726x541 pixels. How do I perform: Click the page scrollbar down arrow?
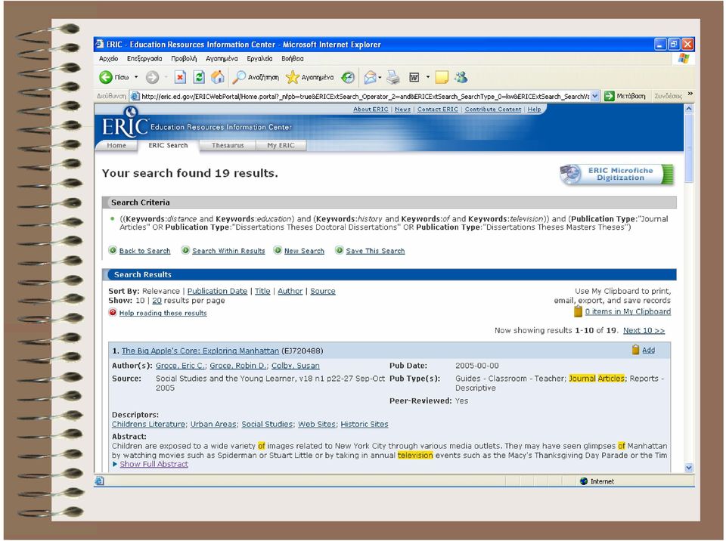tap(688, 468)
